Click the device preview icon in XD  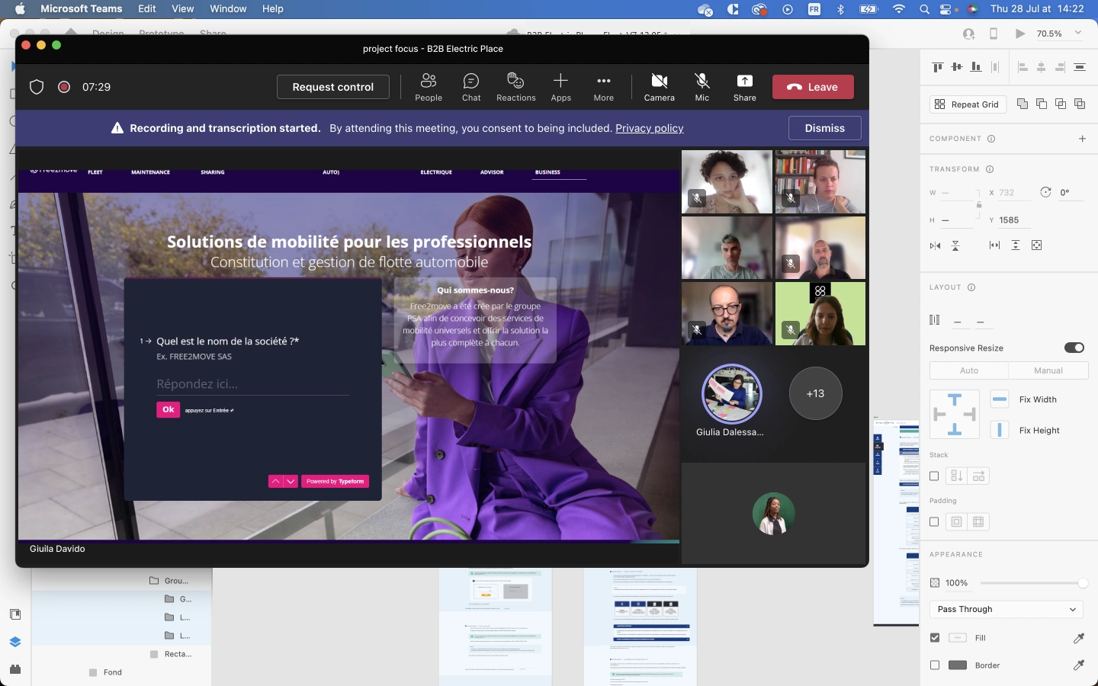tap(994, 34)
